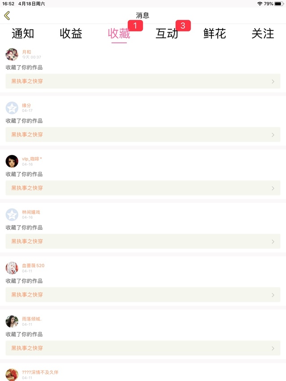Tap the Wi-Fi status icon
Image resolution: width=286 pixels, height=381 pixels.
pyautogui.click(x=260, y=4)
